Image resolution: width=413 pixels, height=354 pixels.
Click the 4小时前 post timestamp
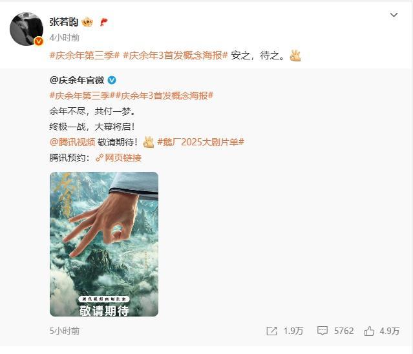pyautogui.click(x=64, y=38)
